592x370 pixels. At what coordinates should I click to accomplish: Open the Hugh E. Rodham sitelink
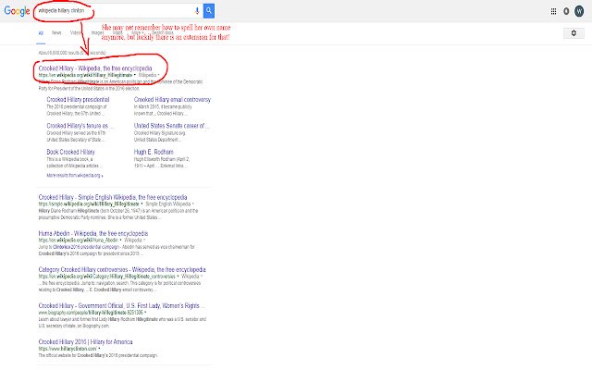pyautogui.click(x=154, y=152)
